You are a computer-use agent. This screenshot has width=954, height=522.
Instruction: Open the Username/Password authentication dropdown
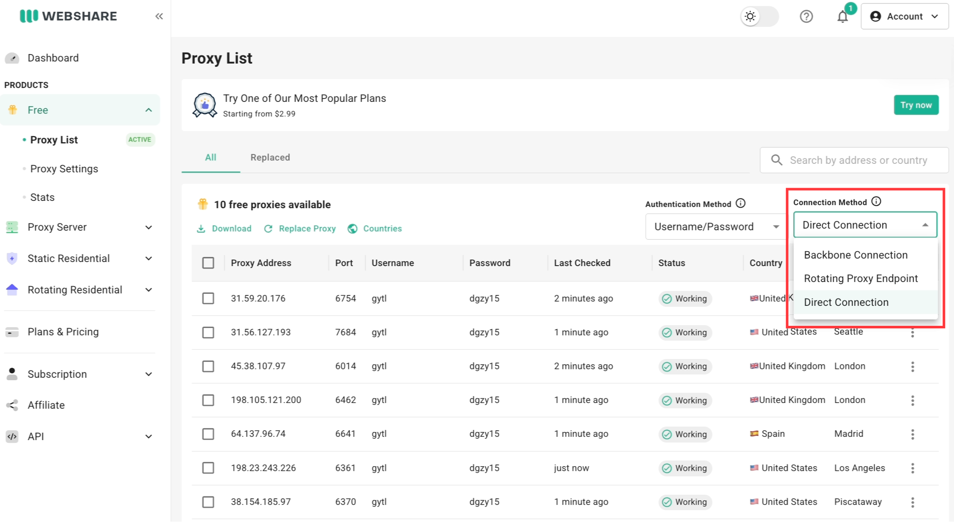point(716,226)
